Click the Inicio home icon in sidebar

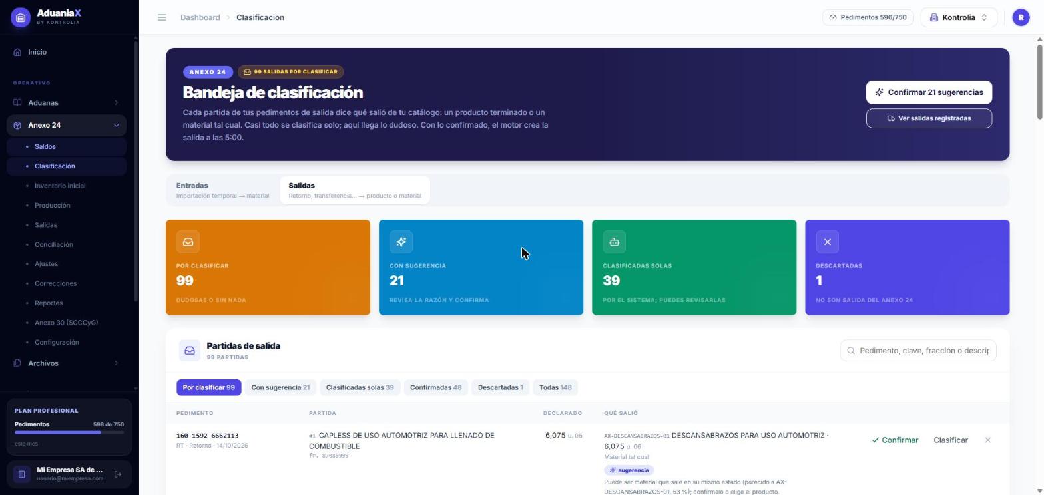17,52
